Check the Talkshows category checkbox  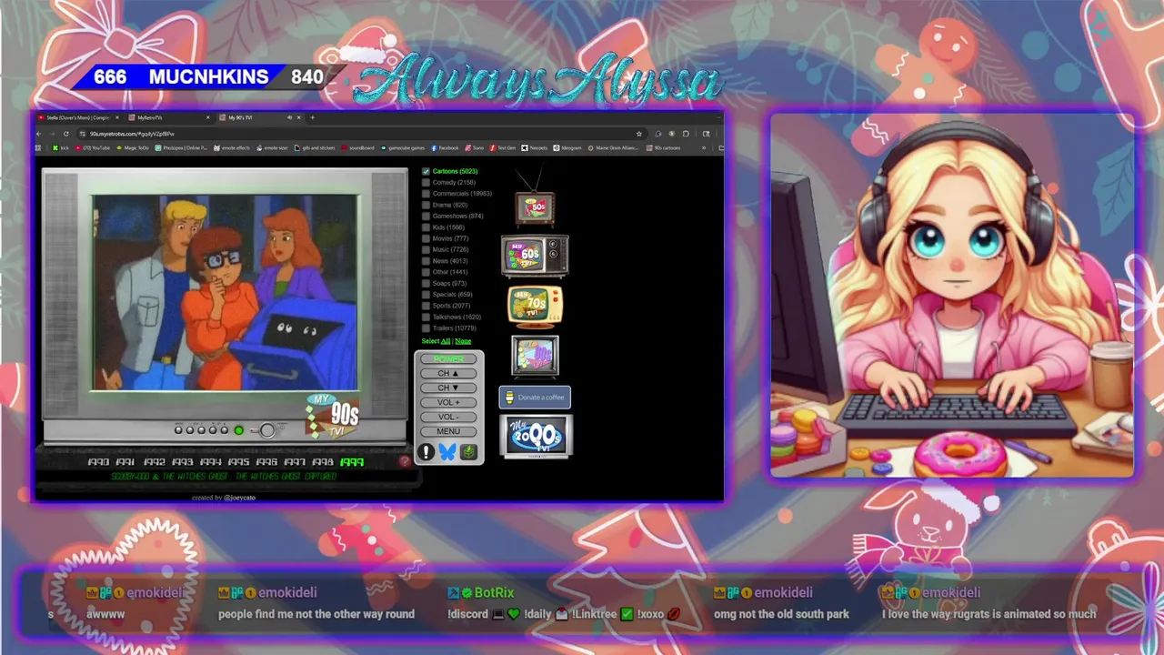coord(426,317)
